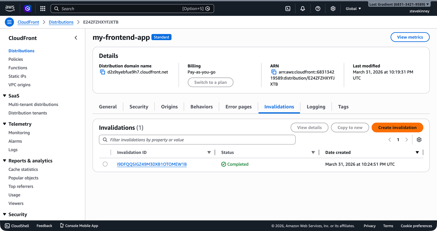Select page 1 in invalidations pagination
437x231 pixels.
point(398,140)
